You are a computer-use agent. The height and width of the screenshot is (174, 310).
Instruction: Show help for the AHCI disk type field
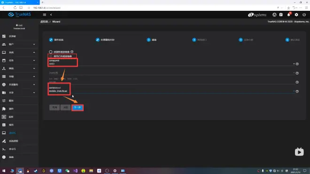(297, 64)
